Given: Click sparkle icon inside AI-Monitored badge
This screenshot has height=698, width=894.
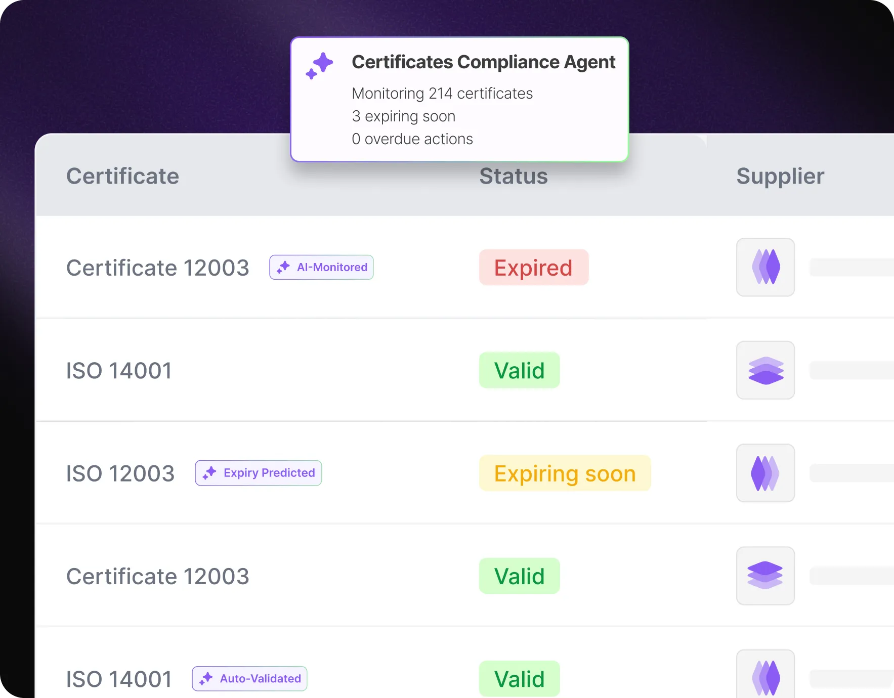Looking at the screenshot, I should [x=283, y=267].
